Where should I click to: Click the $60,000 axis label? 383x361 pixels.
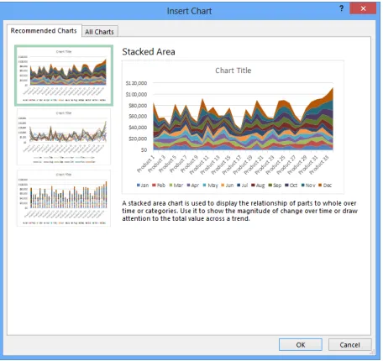(x=138, y=117)
